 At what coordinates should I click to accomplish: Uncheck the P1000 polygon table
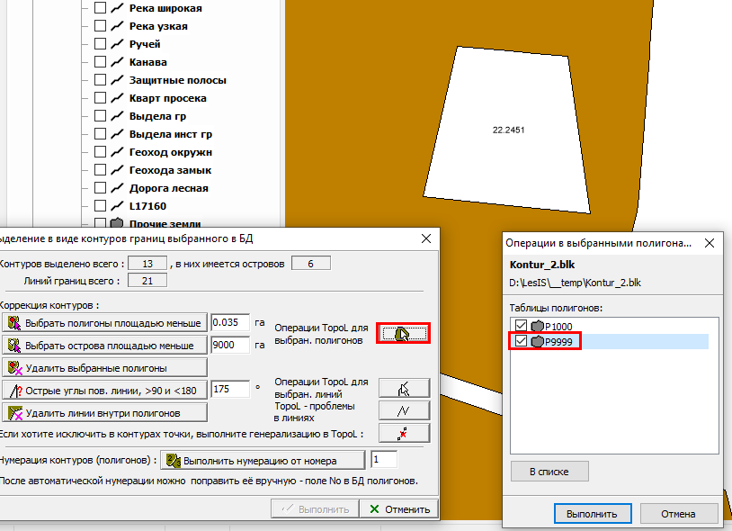[x=521, y=326]
